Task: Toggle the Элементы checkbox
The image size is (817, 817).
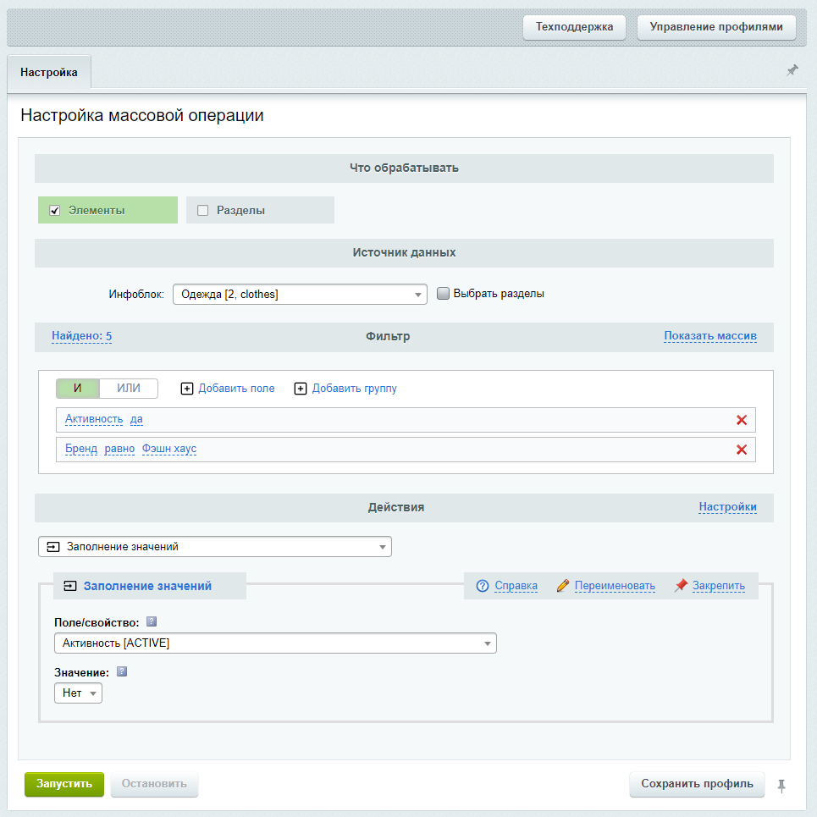Action: pyautogui.click(x=55, y=211)
